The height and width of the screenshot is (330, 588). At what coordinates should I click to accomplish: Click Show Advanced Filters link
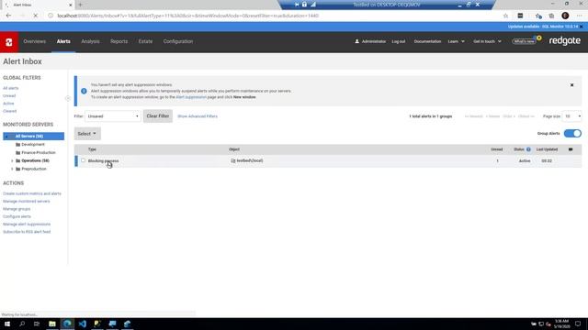pyautogui.click(x=198, y=116)
